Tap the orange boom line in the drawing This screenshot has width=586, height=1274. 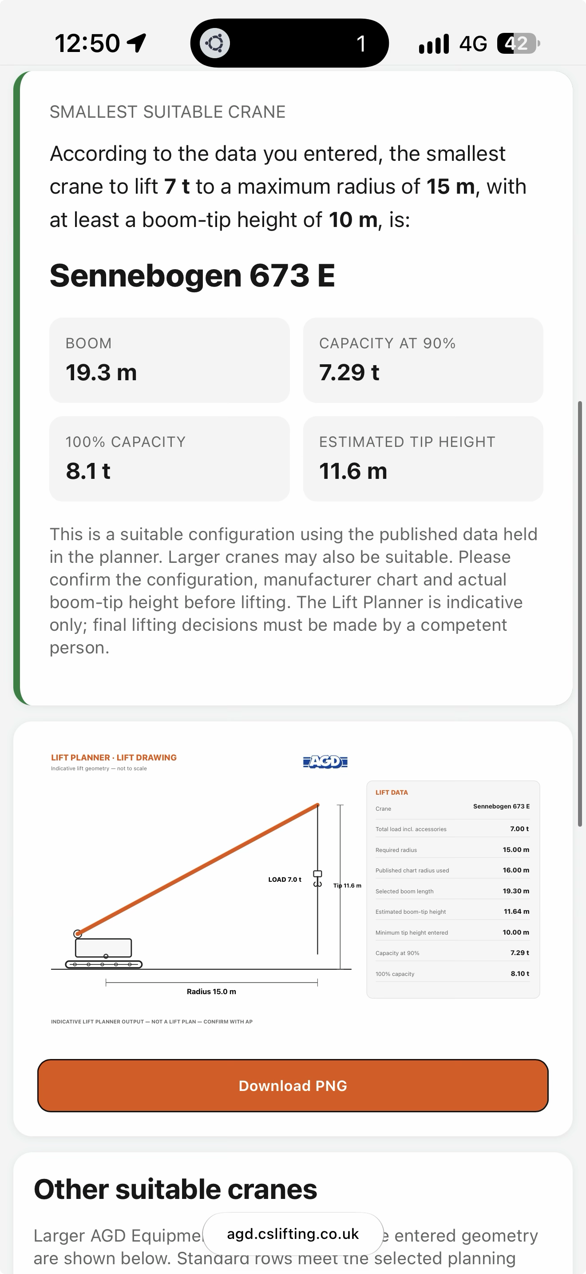coord(198,869)
